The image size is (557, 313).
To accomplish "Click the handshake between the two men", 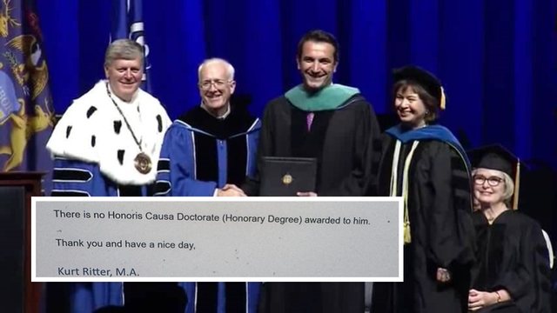I will (x=232, y=191).
